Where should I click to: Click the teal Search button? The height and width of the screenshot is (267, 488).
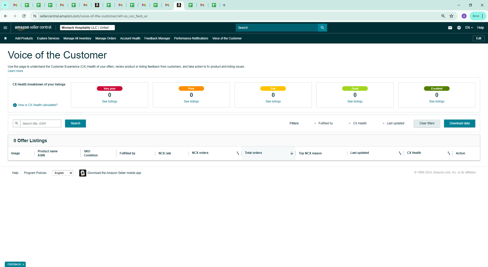(75, 123)
